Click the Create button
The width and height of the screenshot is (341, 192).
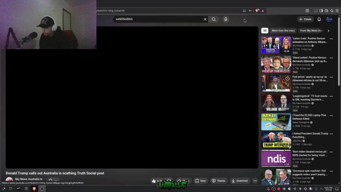305,19
